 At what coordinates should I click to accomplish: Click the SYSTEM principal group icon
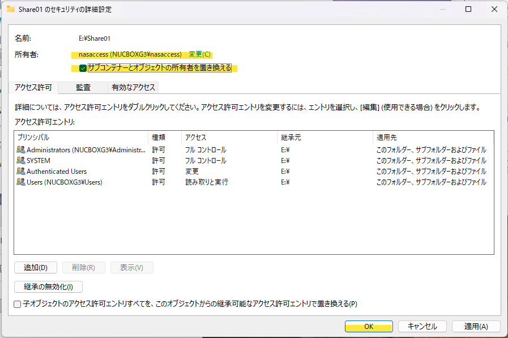point(21,161)
